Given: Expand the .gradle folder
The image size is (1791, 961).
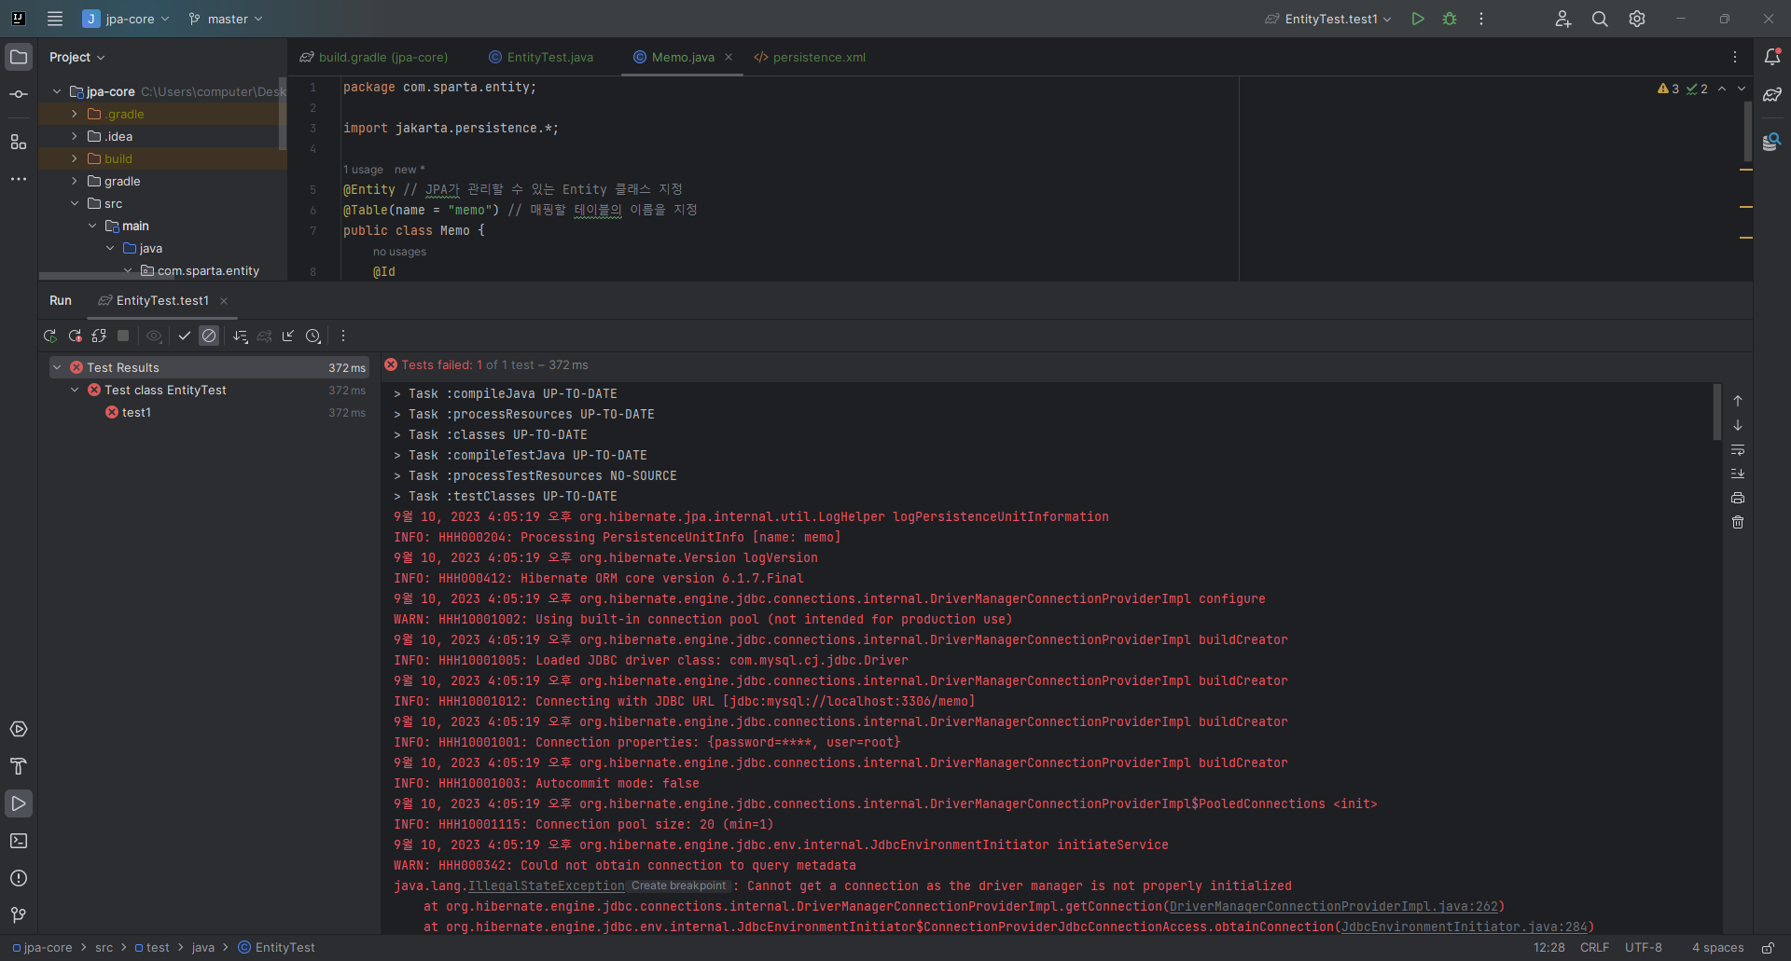Looking at the screenshot, I should click(75, 114).
